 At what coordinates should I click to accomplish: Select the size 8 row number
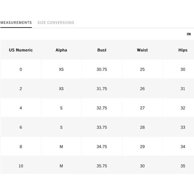point(21,147)
